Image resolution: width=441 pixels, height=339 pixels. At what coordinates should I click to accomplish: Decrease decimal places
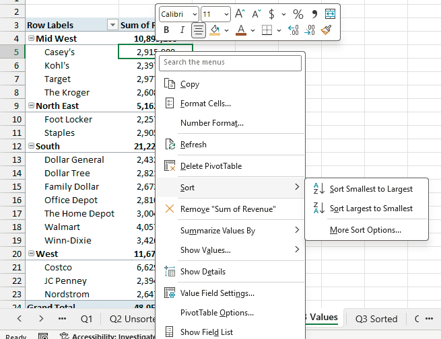pyautogui.click(x=310, y=30)
